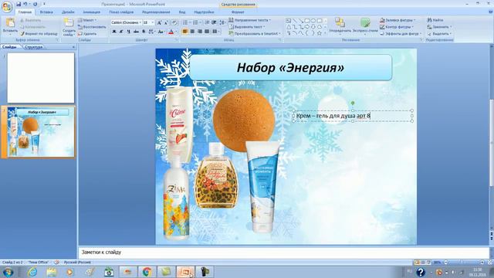
Task: Open Chrome from the Windows taskbar
Action: coord(147,272)
